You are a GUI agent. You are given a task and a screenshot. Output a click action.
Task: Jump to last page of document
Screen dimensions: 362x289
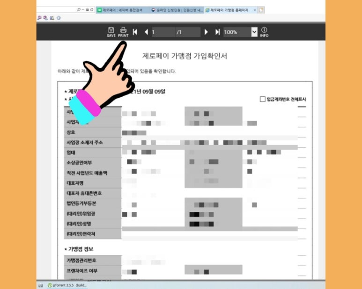[x=217, y=32]
